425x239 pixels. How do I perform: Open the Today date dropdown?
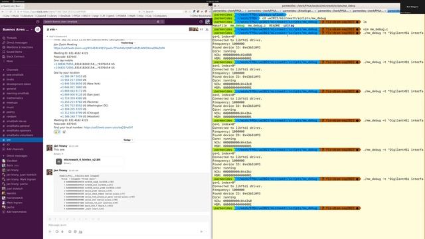point(128,140)
